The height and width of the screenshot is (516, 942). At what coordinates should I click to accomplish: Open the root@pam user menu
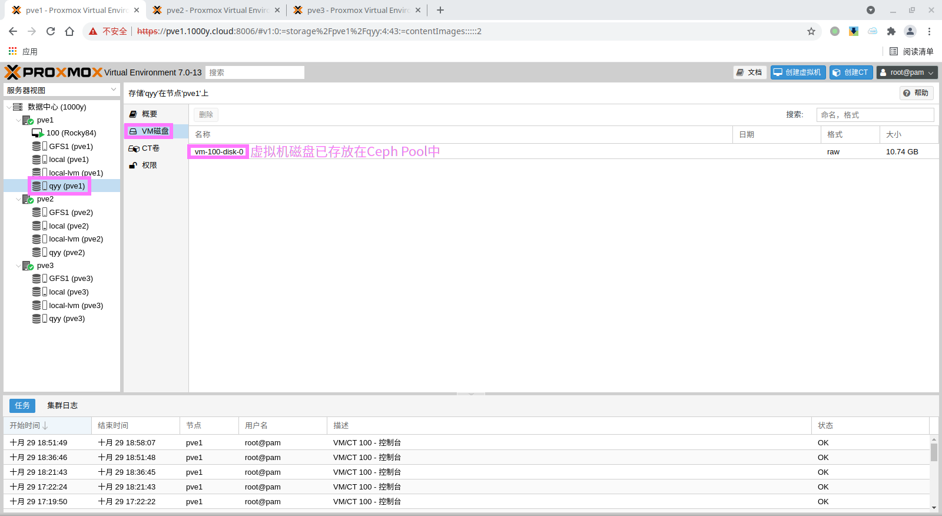tap(906, 72)
